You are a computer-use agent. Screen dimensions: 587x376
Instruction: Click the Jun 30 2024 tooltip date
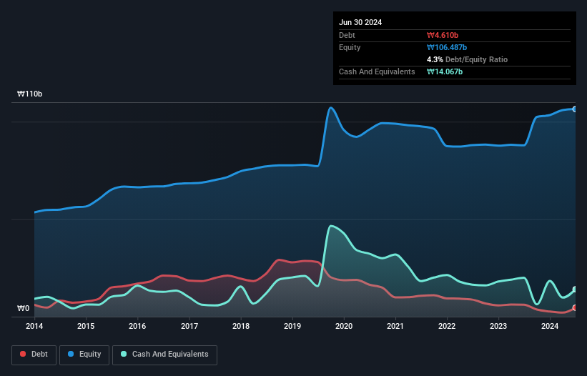tap(360, 22)
